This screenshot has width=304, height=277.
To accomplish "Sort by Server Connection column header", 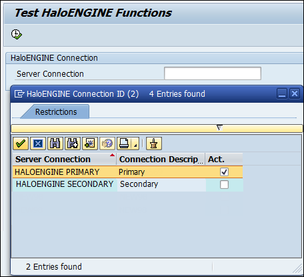I will (65, 159).
